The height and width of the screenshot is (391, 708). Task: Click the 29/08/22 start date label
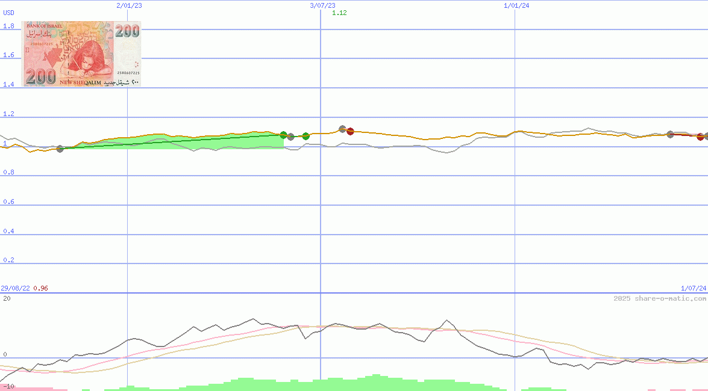click(15, 288)
